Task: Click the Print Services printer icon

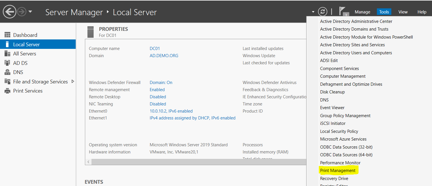Action: click(7, 91)
